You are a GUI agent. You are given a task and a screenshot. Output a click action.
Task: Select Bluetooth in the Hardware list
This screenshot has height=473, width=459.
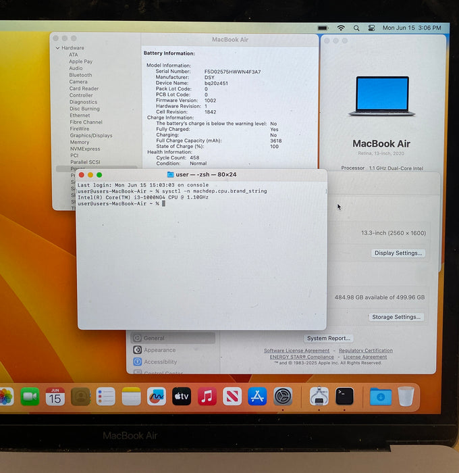point(80,75)
